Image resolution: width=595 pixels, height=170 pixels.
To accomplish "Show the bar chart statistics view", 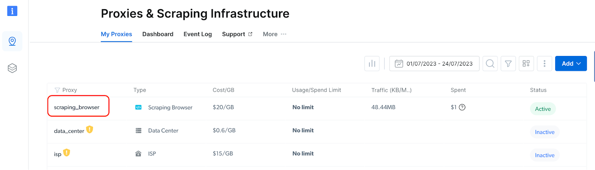I will pyautogui.click(x=372, y=64).
